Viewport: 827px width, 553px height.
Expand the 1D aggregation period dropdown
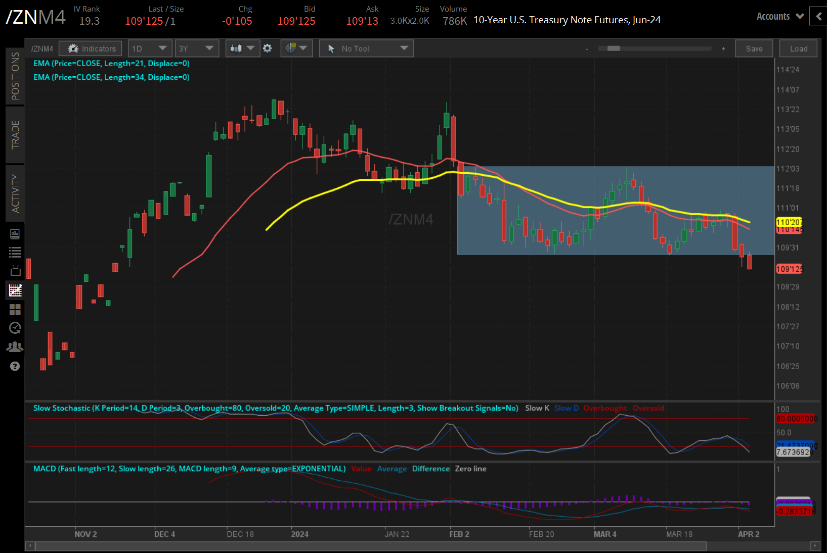(x=150, y=48)
